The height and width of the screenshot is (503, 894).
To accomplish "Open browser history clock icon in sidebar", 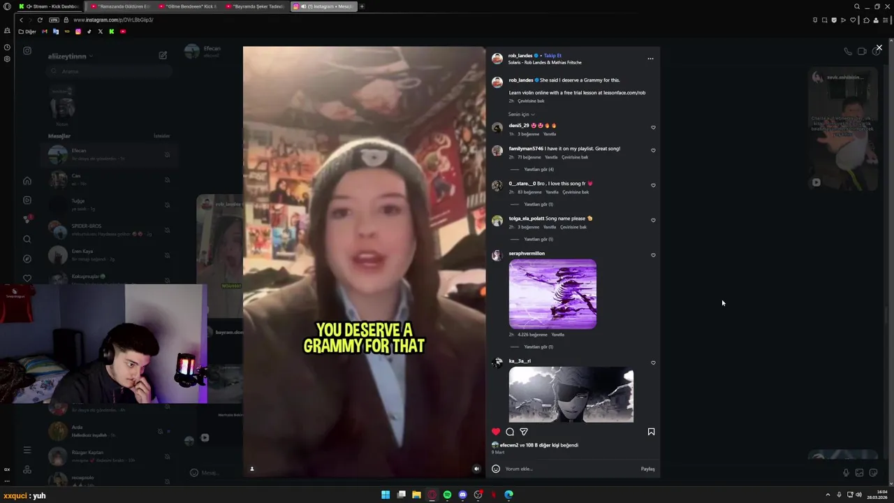I will (7, 48).
